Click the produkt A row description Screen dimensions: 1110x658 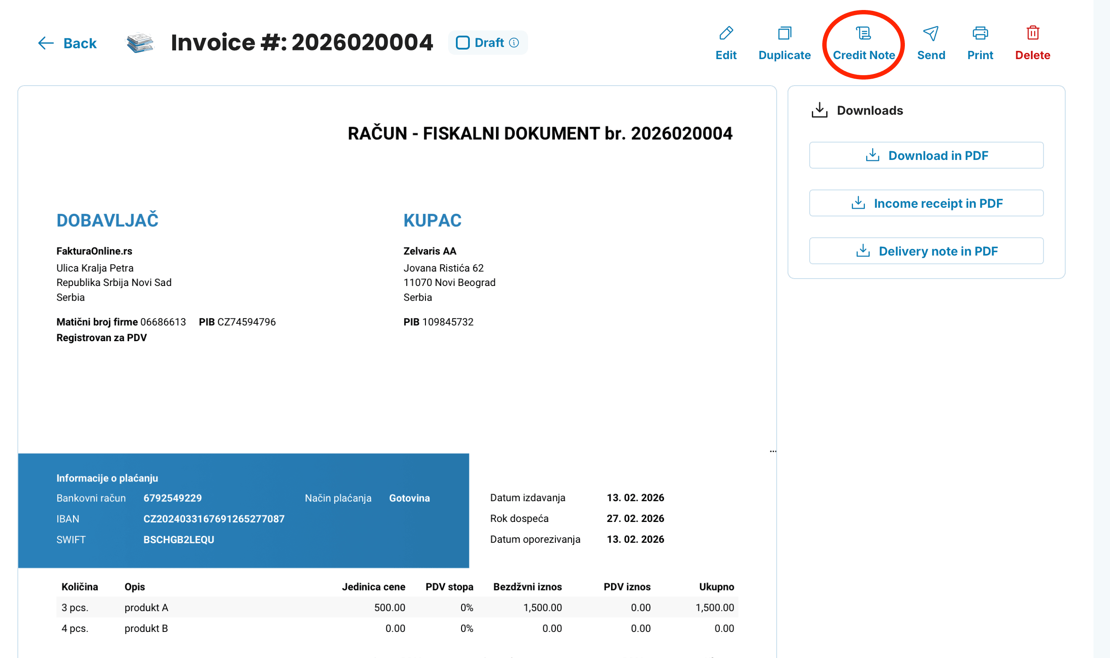pos(146,608)
